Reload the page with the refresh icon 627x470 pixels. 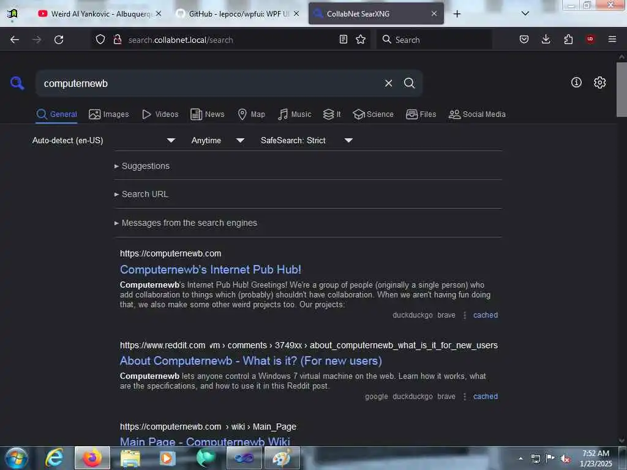coord(59,40)
